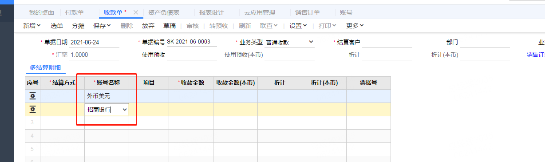The width and height of the screenshot is (545, 162).
Task: Close the 收款单 tab
Action: (136, 12)
